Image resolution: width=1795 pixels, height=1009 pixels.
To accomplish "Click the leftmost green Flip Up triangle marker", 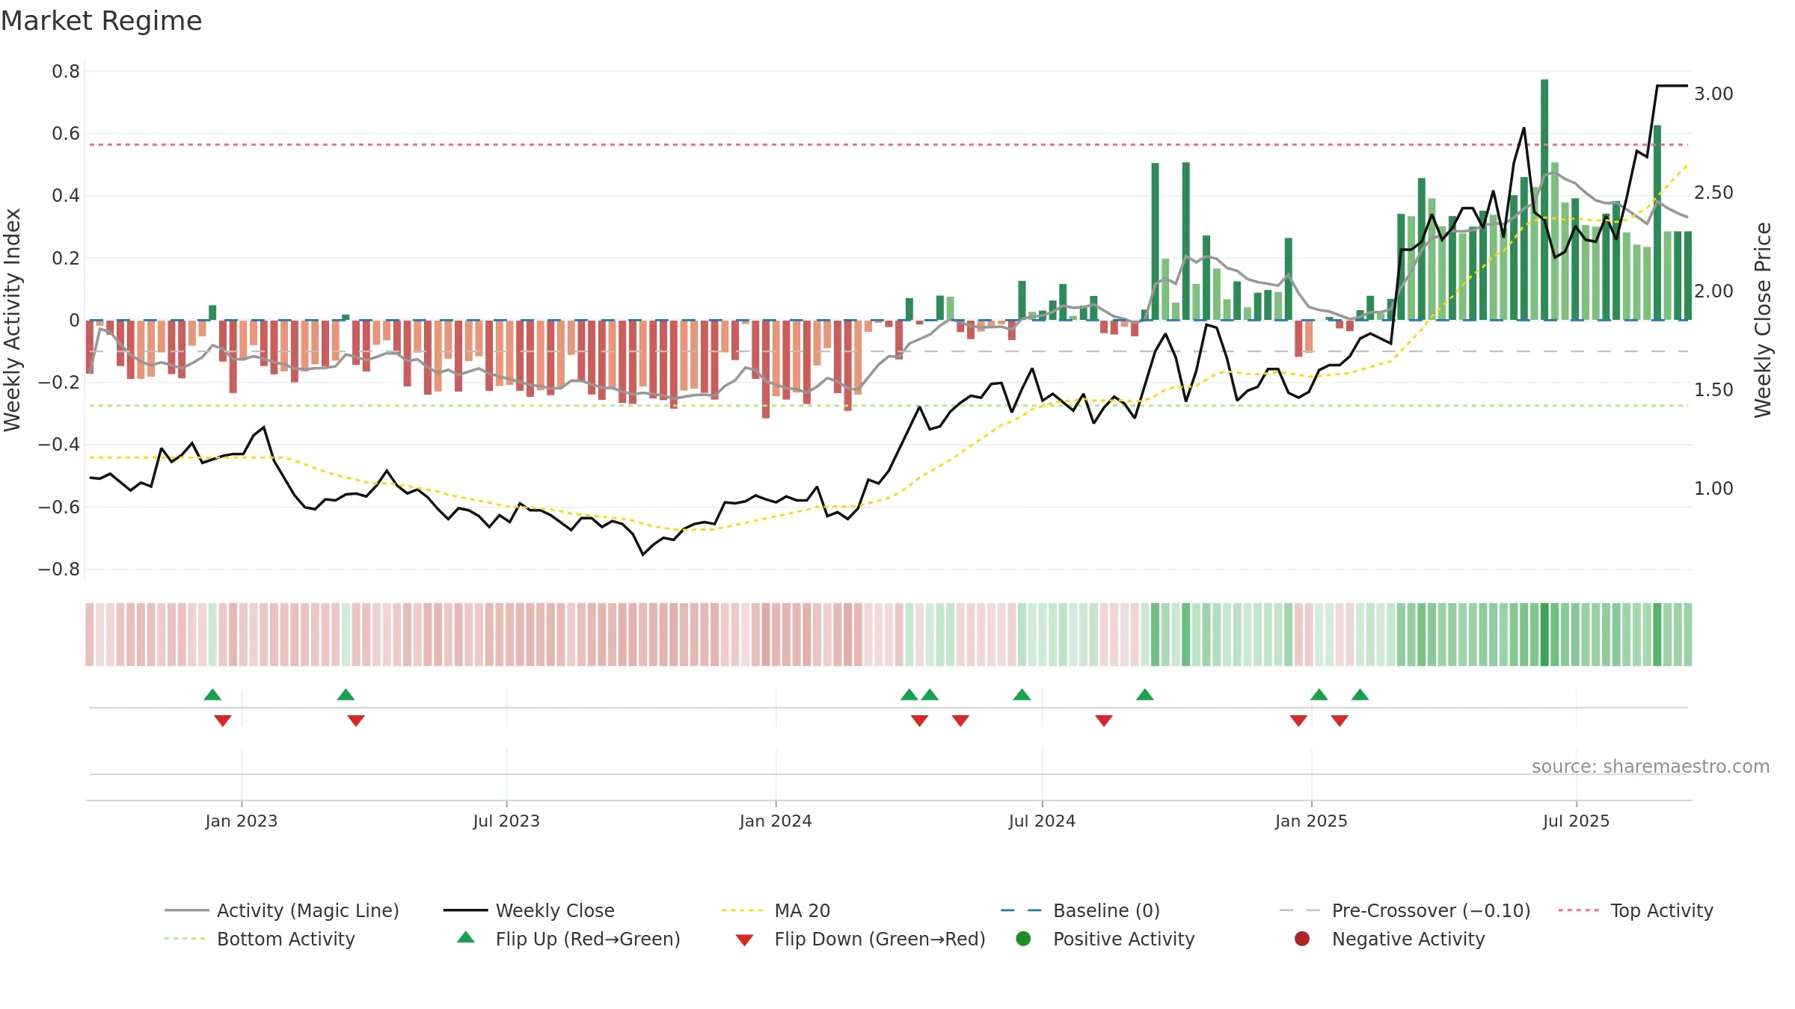I will coord(212,694).
